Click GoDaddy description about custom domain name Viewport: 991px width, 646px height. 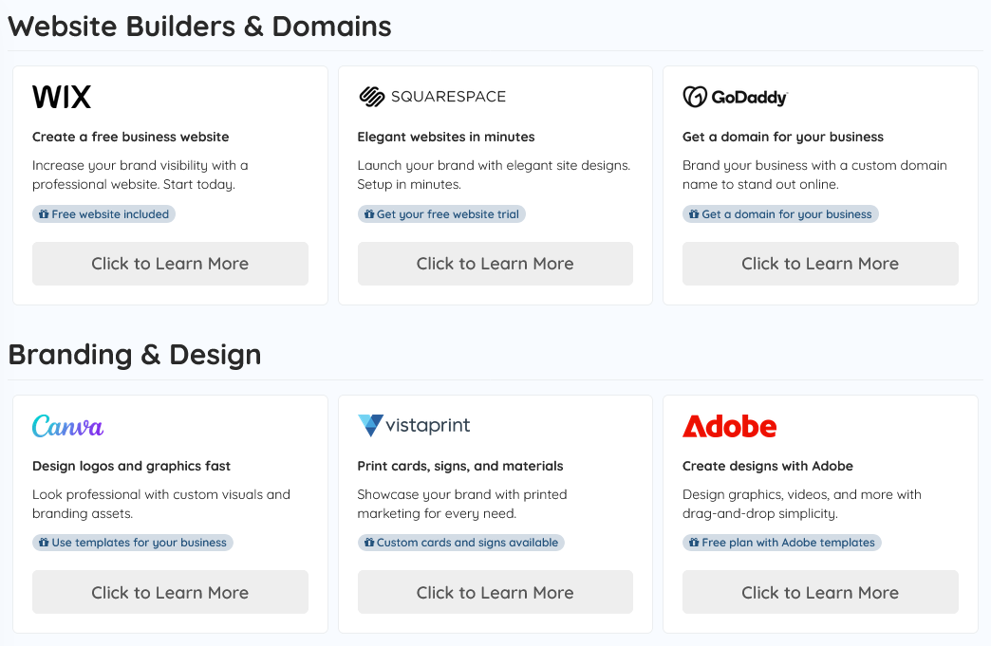click(814, 175)
